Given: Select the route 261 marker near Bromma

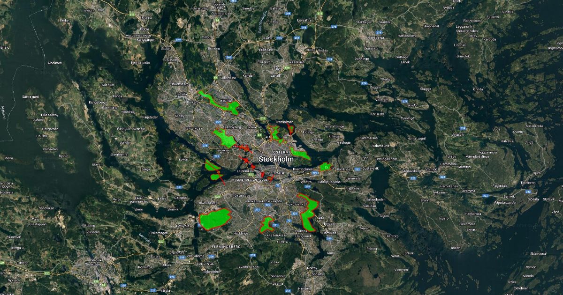Looking at the screenshot, I should point(216,156).
